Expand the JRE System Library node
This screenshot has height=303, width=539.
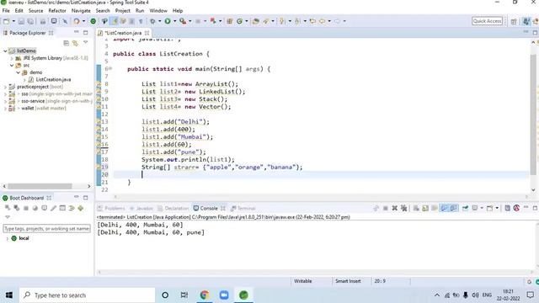(12, 58)
